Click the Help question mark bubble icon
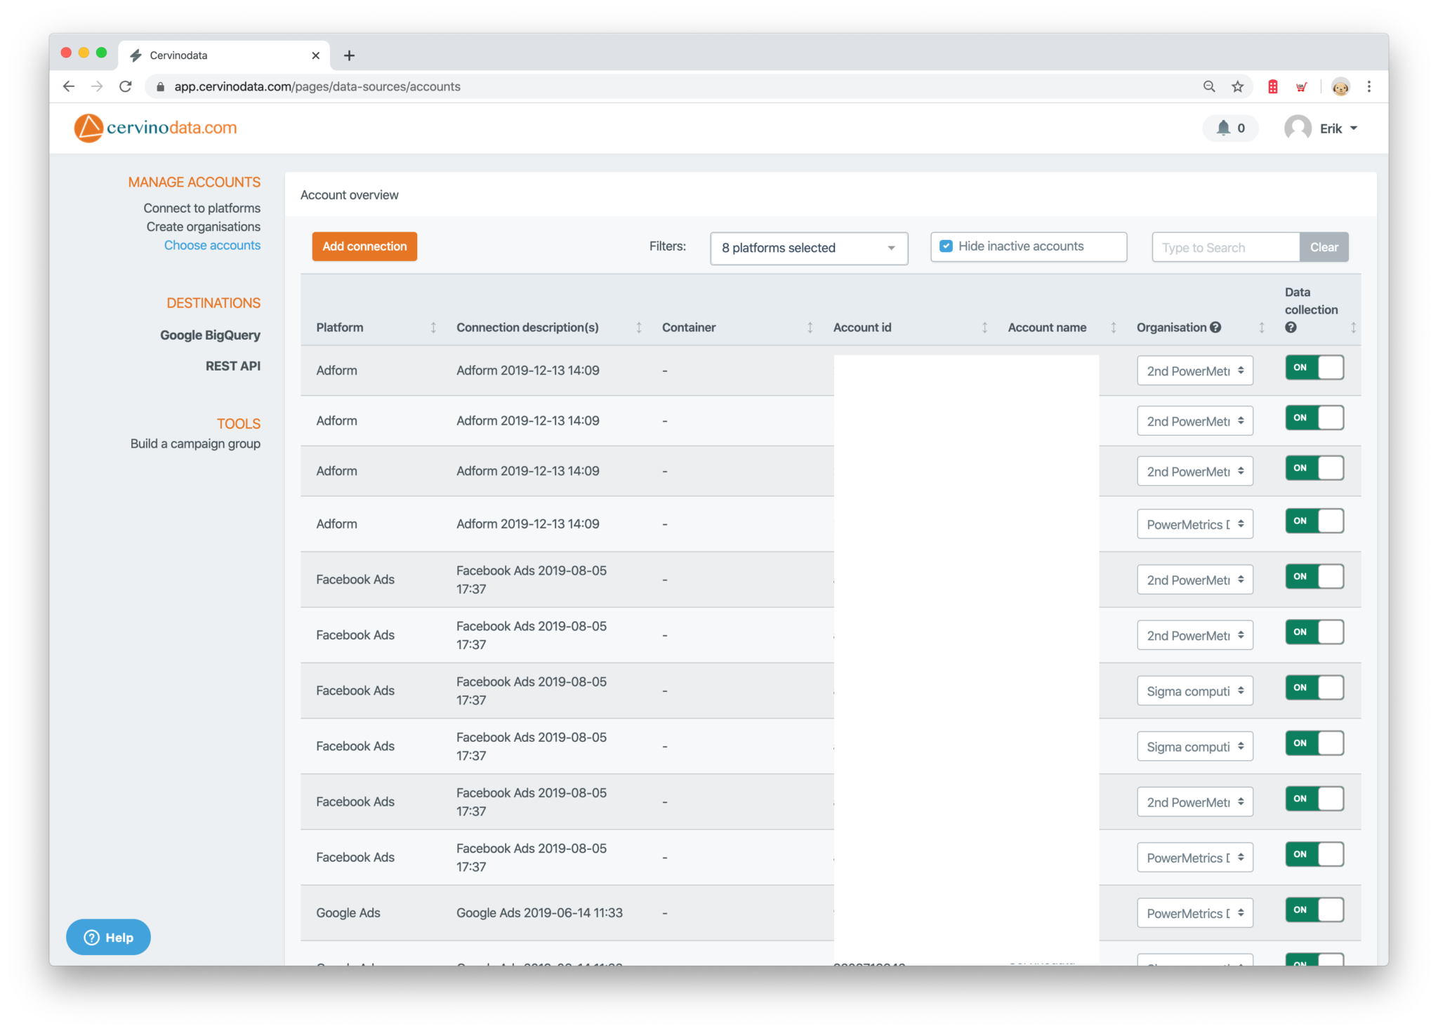Screen dimensions: 1438x1031 click(91, 937)
